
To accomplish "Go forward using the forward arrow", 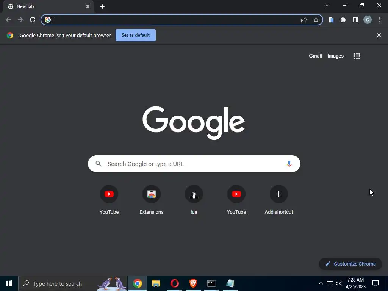I will coord(20,20).
